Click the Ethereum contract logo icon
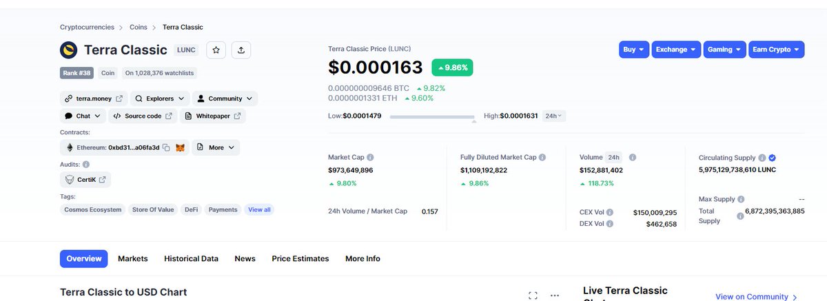Viewport: 827px width, 301px height. tap(70, 147)
